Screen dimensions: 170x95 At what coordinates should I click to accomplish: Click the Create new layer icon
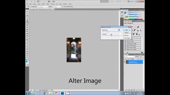[139, 90]
